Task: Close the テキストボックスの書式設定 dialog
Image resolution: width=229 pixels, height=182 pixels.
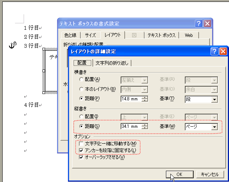Action: 207,24
